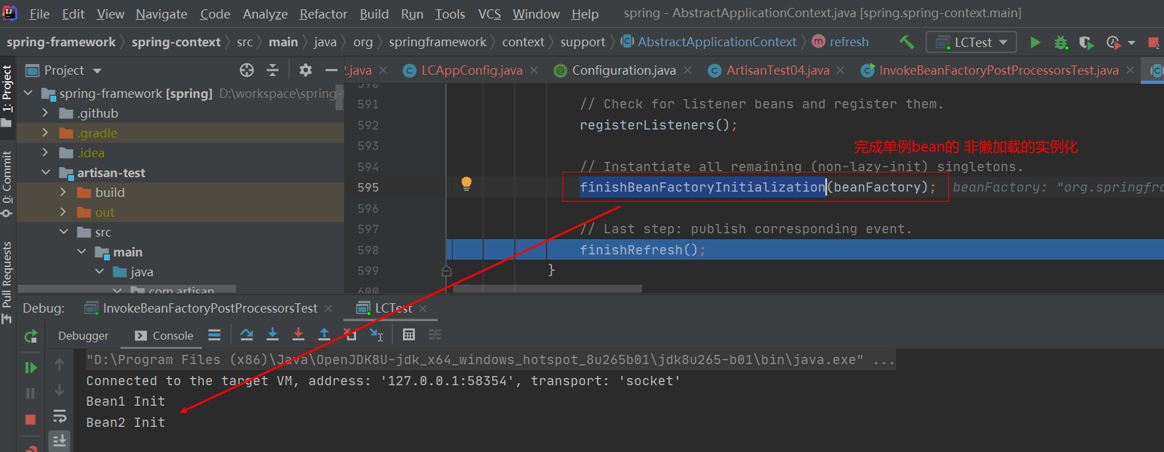1164x452 pixels.
Task: Open the Pull Requests tool window
Action: point(7,282)
